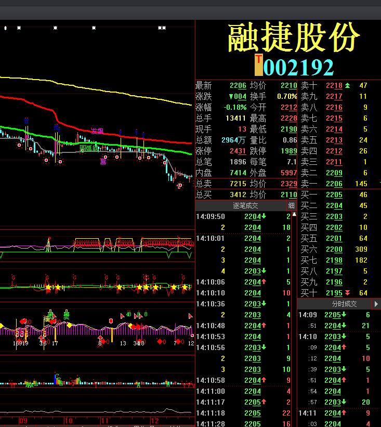Click the stock name 融捷股份
This screenshot has width=381, height=427.
[x=293, y=37]
